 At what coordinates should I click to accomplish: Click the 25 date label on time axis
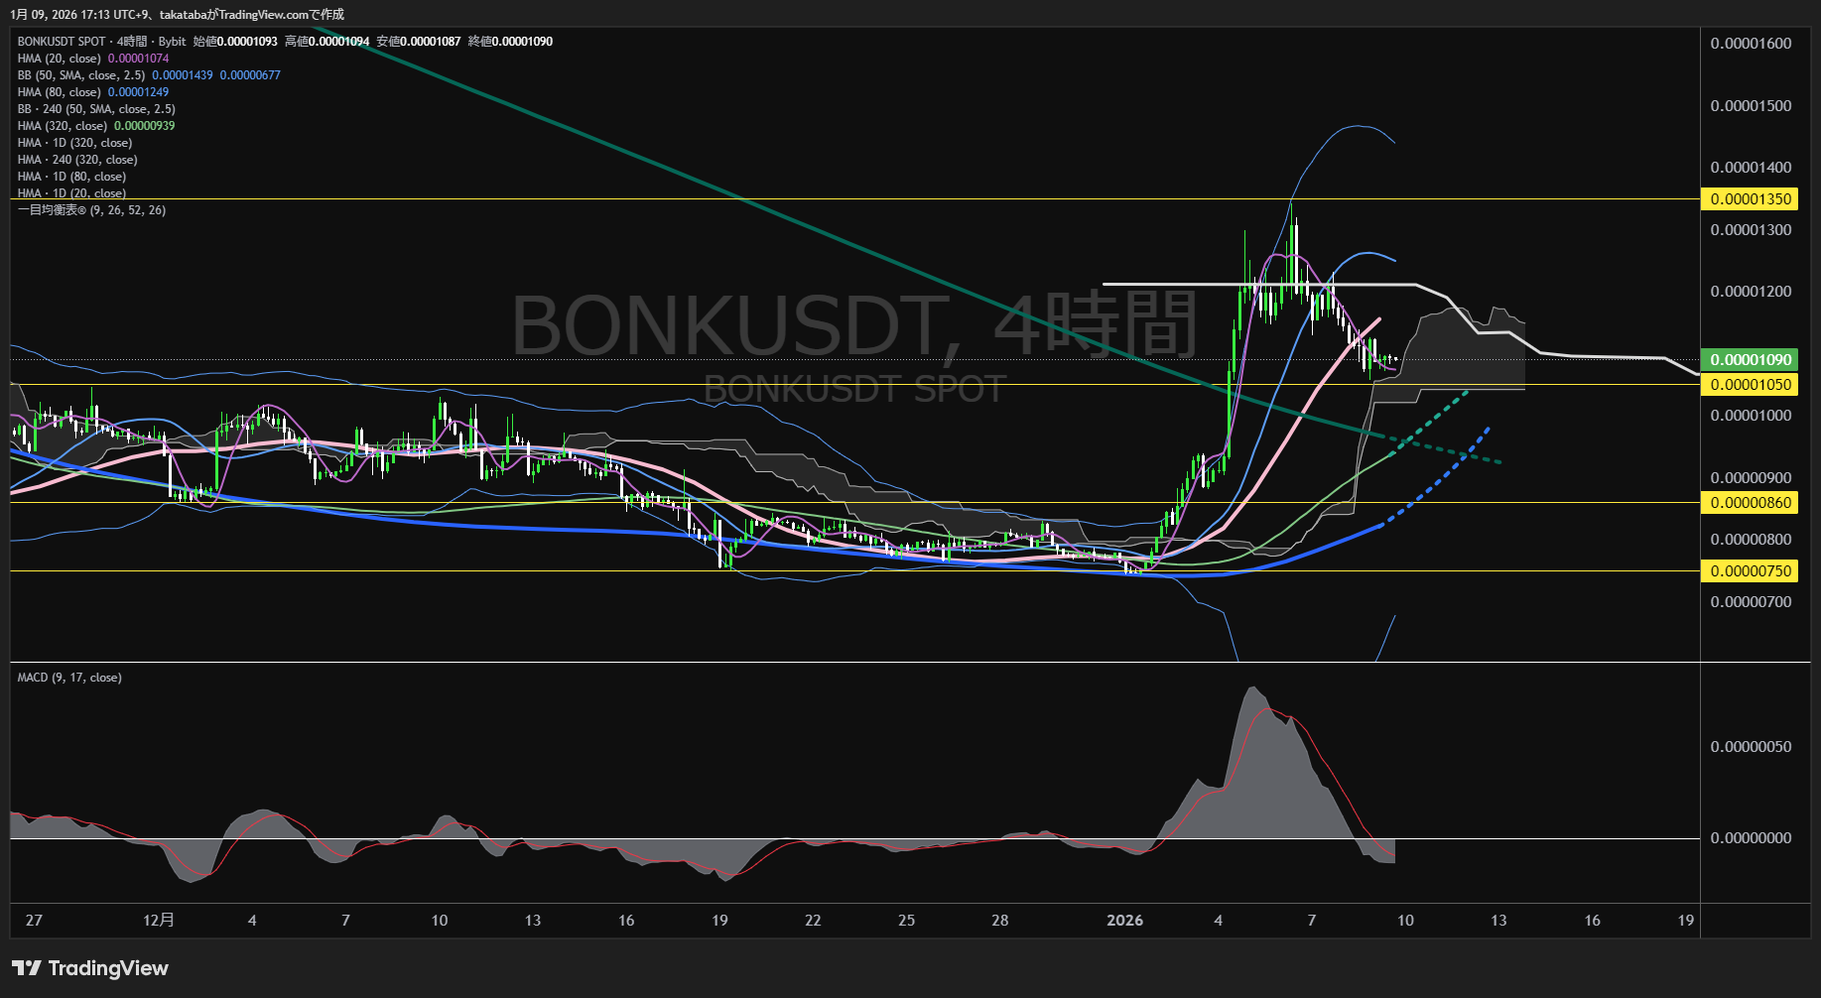[x=906, y=921]
